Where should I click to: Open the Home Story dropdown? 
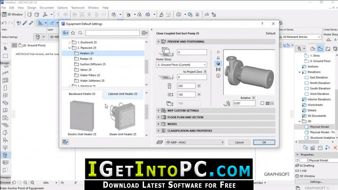tap(181, 65)
